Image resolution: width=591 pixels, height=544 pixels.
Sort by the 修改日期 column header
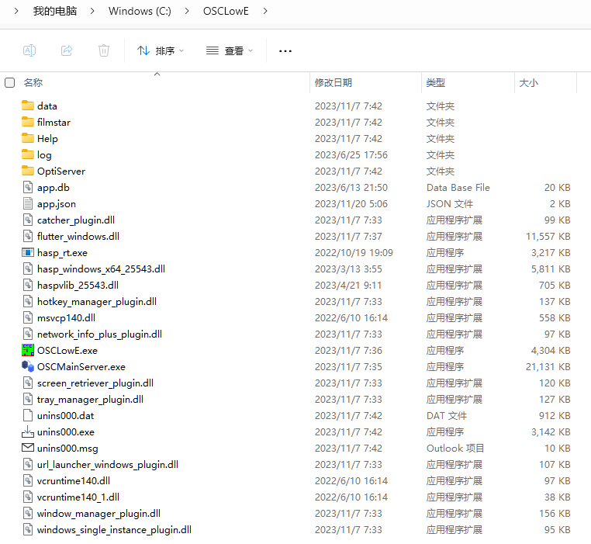click(x=334, y=82)
